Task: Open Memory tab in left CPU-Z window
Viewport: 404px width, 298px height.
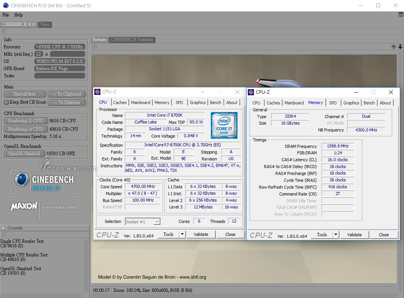Action: coord(162,103)
